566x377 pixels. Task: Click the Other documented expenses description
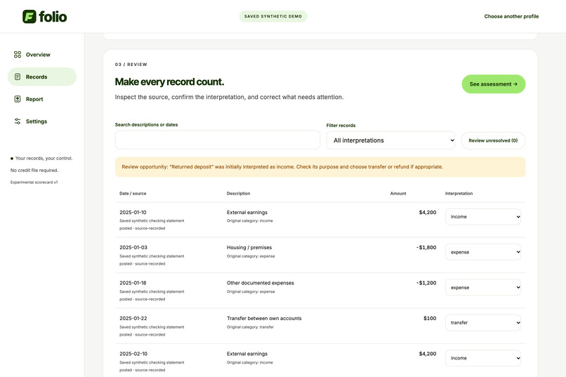click(261, 283)
